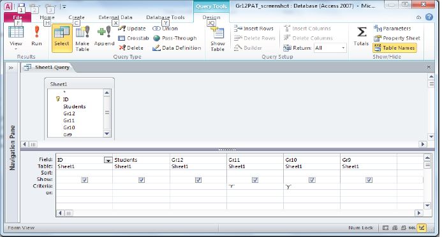Viewport: 442px width, 237px height.
Task: Uncheck Show box for ID column
Action: 85,180
